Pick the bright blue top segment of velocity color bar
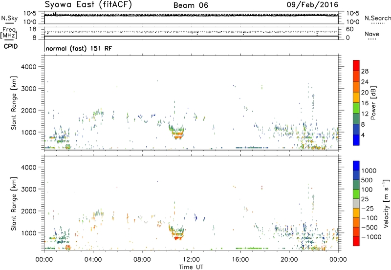The image size is (391, 270). pos(356,166)
